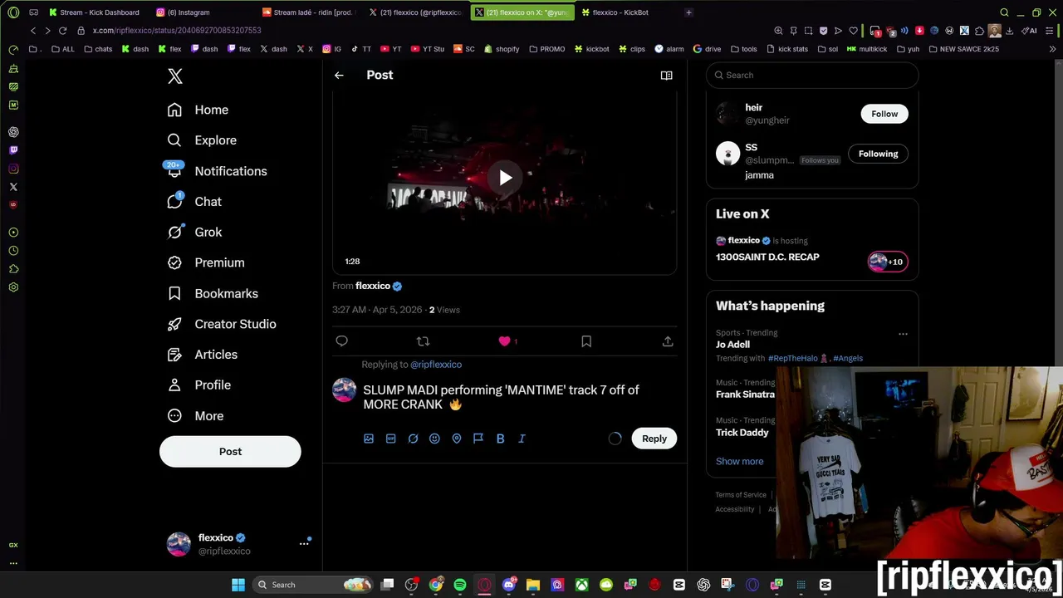Screen dimensions: 1063x598
Task: Open the Notifications page
Action: [x=216, y=171]
